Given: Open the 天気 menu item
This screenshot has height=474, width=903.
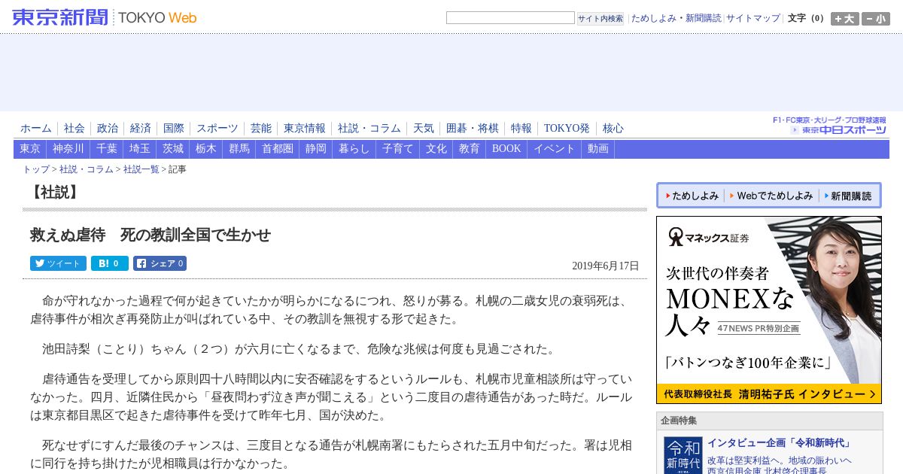Looking at the screenshot, I should [x=424, y=129].
